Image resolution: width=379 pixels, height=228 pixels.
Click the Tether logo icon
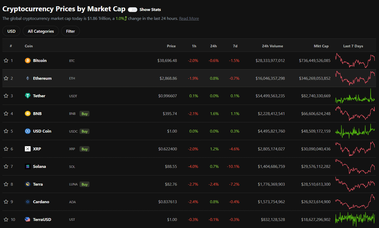tap(27, 96)
